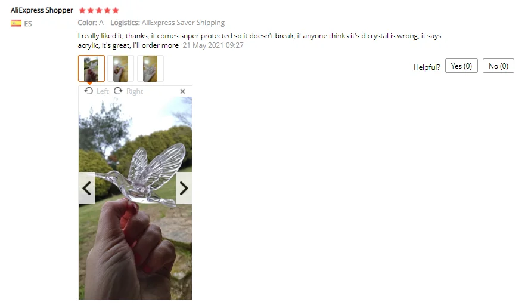Image resolution: width=528 pixels, height=308 pixels.
Task: Vote No (0) on review helpfulness
Action: pyautogui.click(x=498, y=66)
